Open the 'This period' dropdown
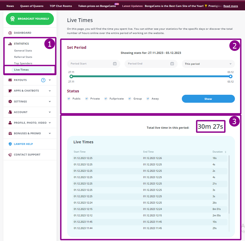 pyautogui.click(x=208, y=64)
